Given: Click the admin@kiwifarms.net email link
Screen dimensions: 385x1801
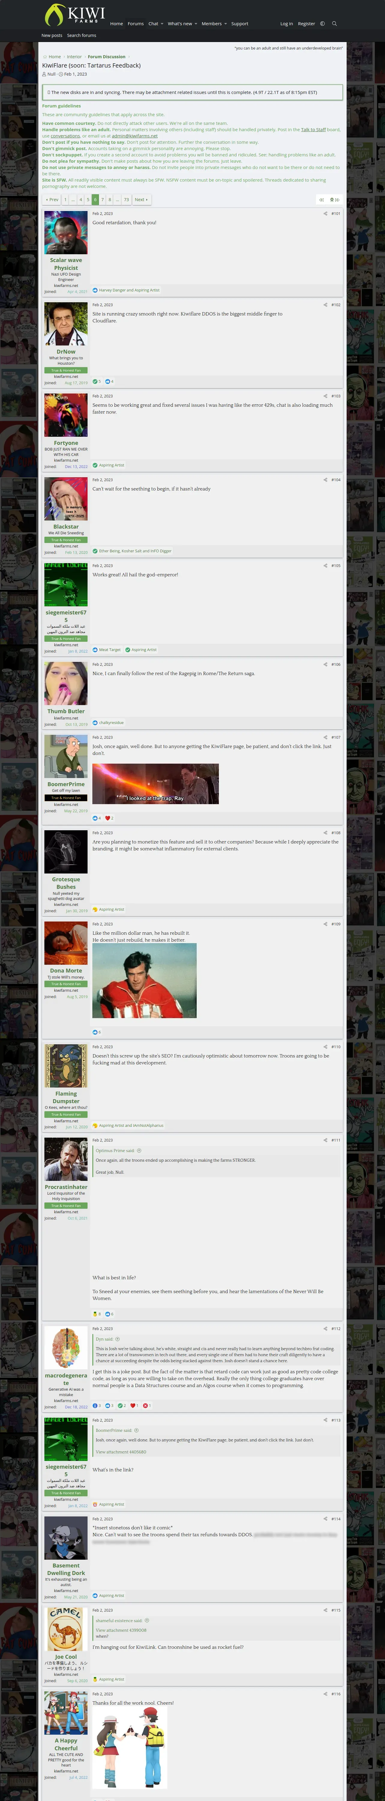Looking at the screenshot, I should (135, 136).
